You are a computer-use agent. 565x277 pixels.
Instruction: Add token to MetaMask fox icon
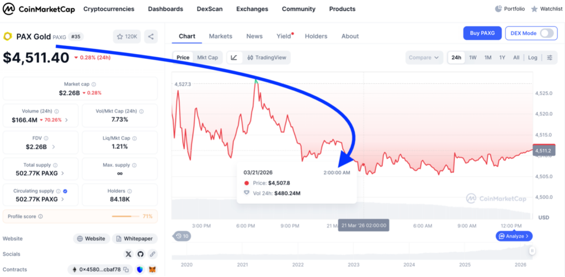[153, 269]
